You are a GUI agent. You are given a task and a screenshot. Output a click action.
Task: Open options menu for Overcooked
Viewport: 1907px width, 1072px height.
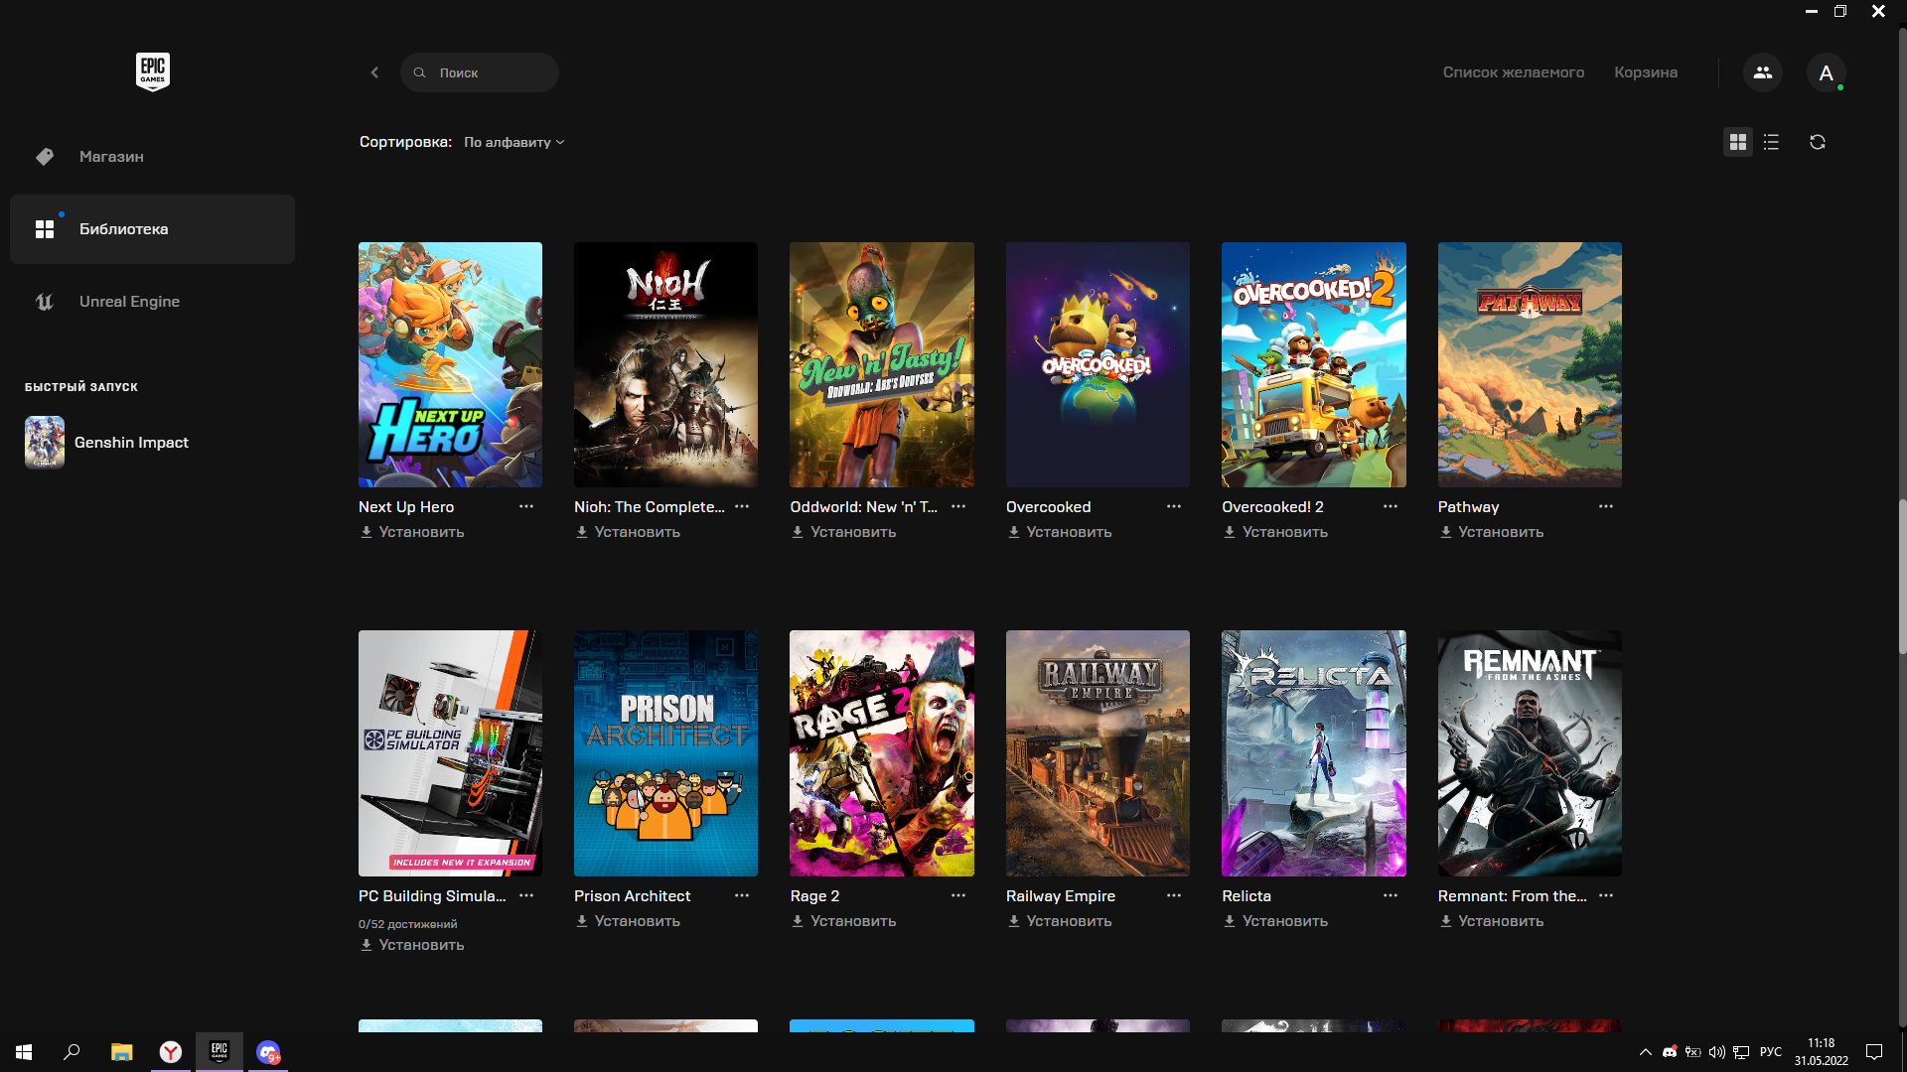[x=1174, y=506]
